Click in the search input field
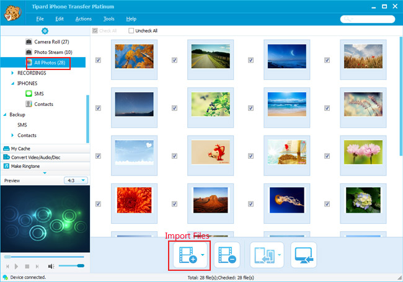This screenshot has height=282, width=403. click(x=368, y=19)
